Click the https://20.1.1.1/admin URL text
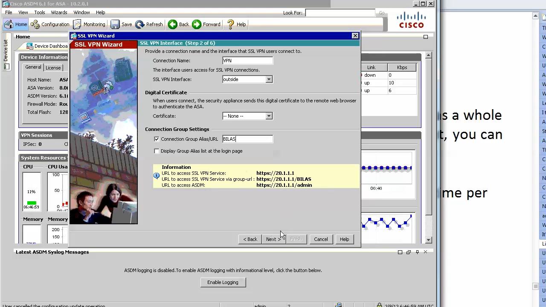 (x=284, y=185)
